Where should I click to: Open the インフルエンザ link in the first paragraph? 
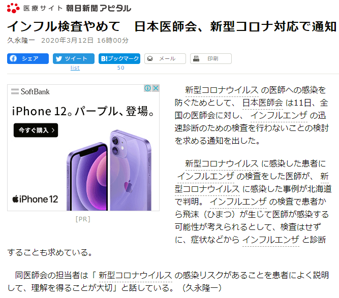point(279,116)
